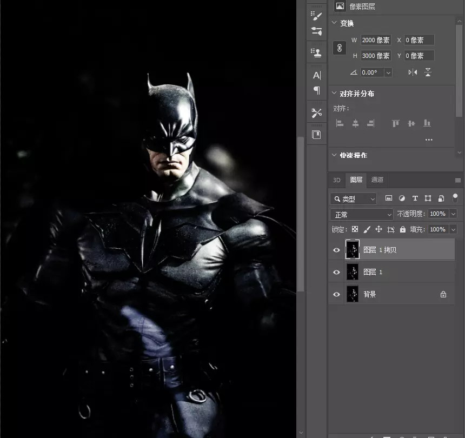Filter for type layers
465x438 pixels.
pos(415,198)
